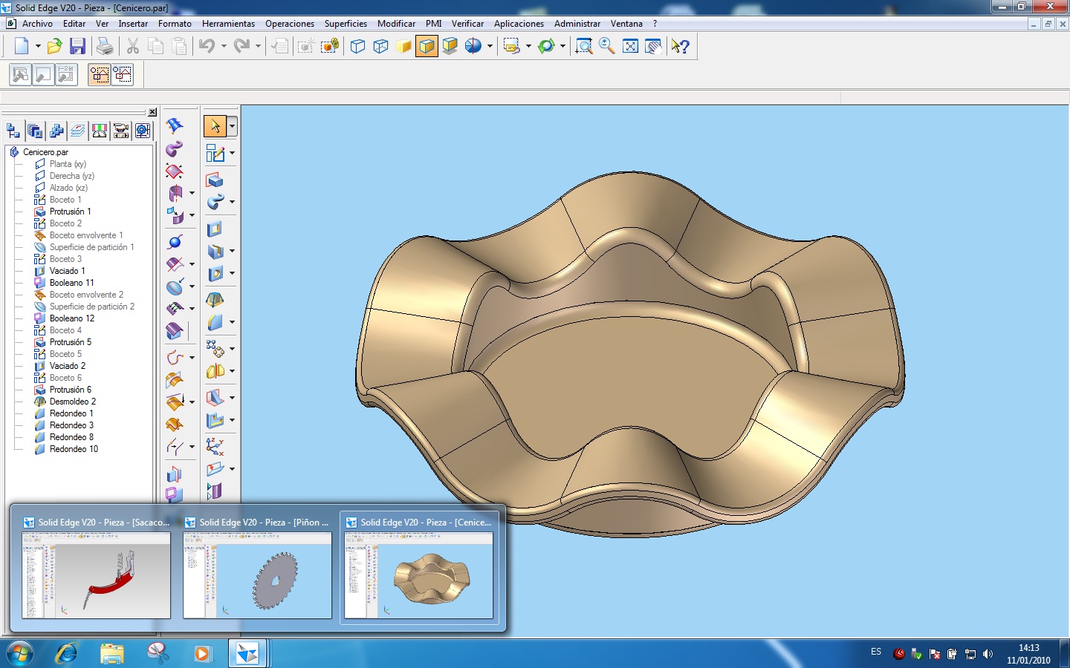Screen dimensions: 1070x668
Task: Open the Feature Library tab icon
Action: pyautogui.click(x=35, y=131)
